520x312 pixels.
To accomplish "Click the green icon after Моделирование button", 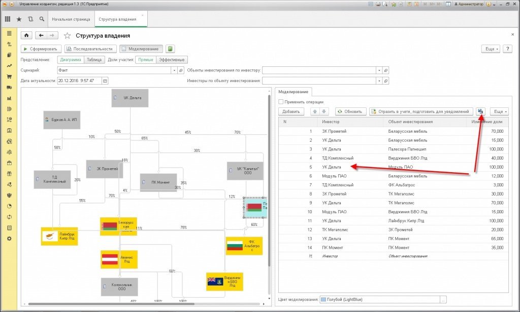I will coord(170,49).
